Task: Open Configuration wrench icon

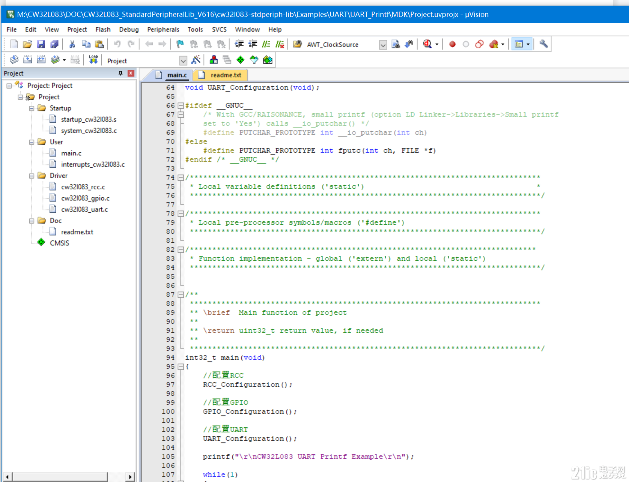Action: click(543, 44)
